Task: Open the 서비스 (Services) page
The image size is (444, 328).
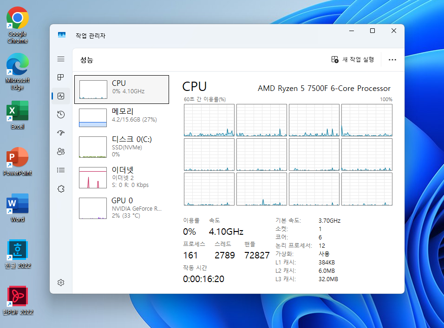Action: click(61, 189)
